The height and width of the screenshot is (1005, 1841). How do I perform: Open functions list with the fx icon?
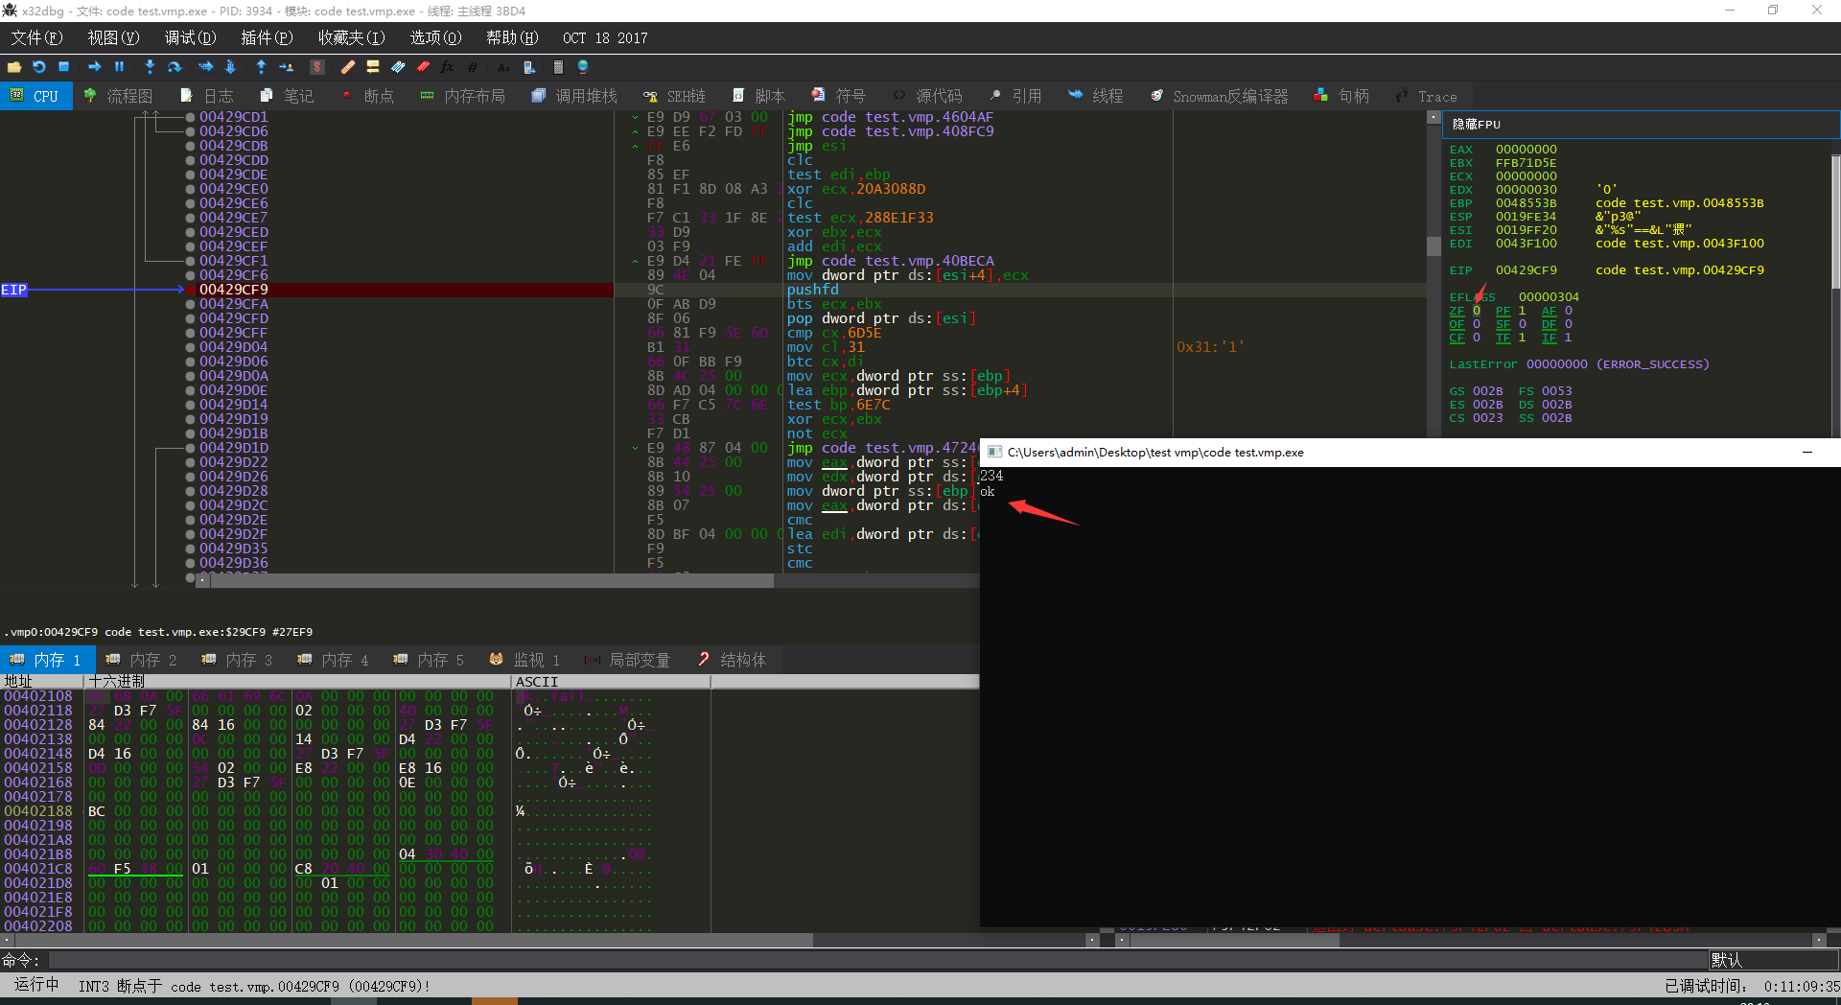(x=448, y=67)
